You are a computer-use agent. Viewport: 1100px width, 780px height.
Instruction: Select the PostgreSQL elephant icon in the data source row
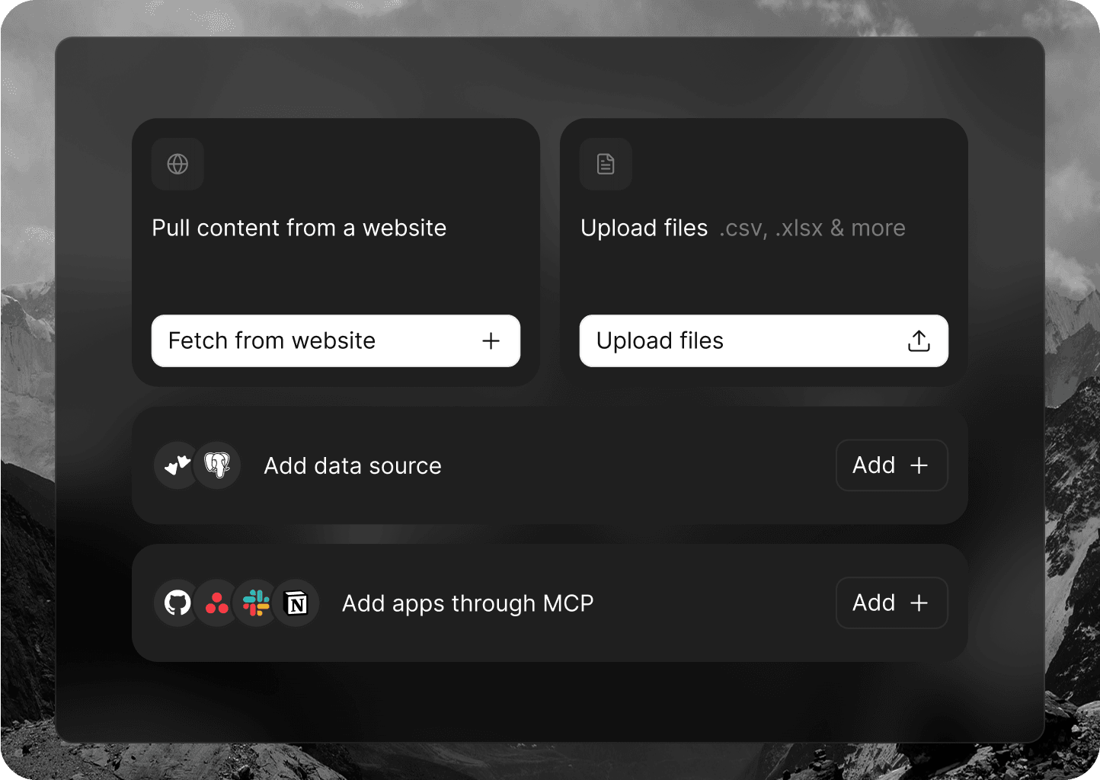coord(217,465)
